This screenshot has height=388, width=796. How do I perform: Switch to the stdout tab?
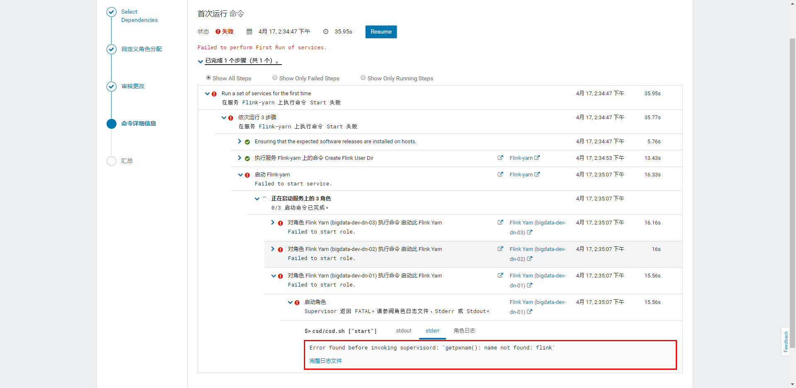coord(403,331)
